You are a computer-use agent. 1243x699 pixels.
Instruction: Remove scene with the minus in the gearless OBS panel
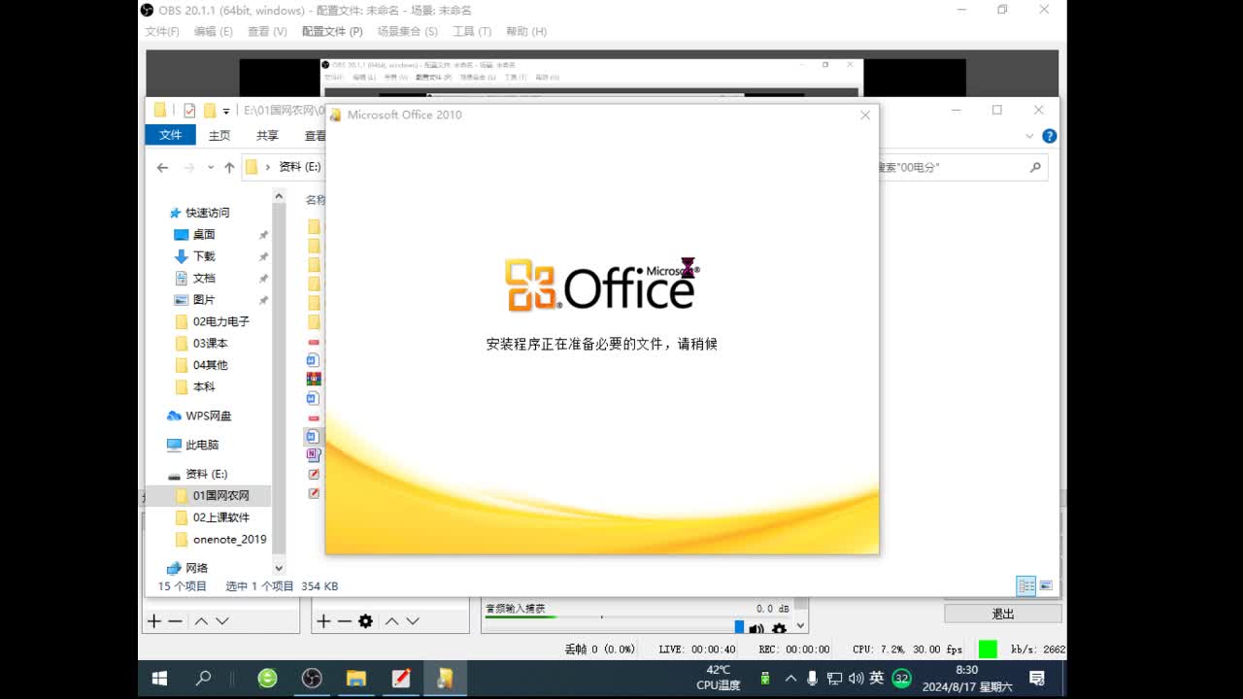[175, 621]
